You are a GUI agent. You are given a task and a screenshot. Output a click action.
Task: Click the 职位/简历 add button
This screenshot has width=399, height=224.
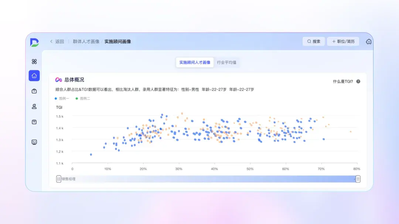343,41
